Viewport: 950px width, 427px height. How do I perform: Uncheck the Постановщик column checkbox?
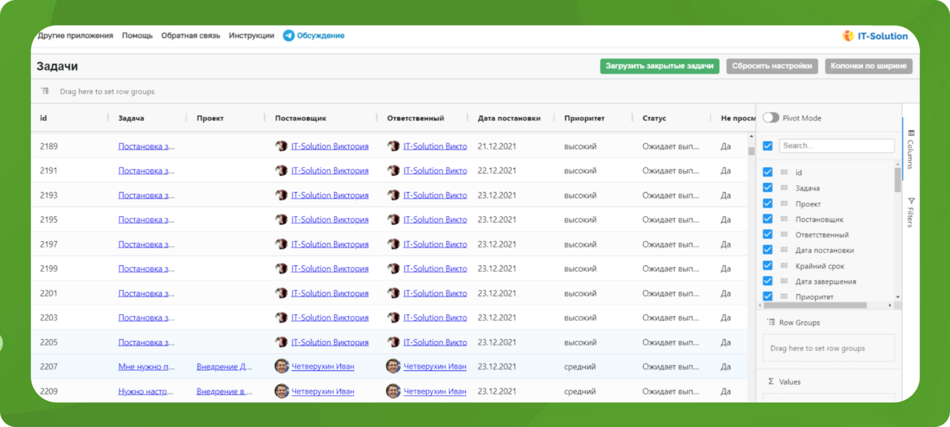tap(767, 219)
